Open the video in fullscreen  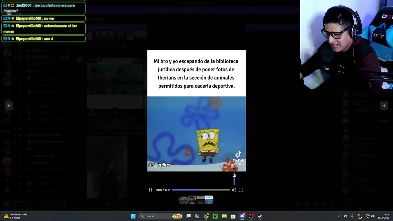pyautogui.click(x=241, y=190)
